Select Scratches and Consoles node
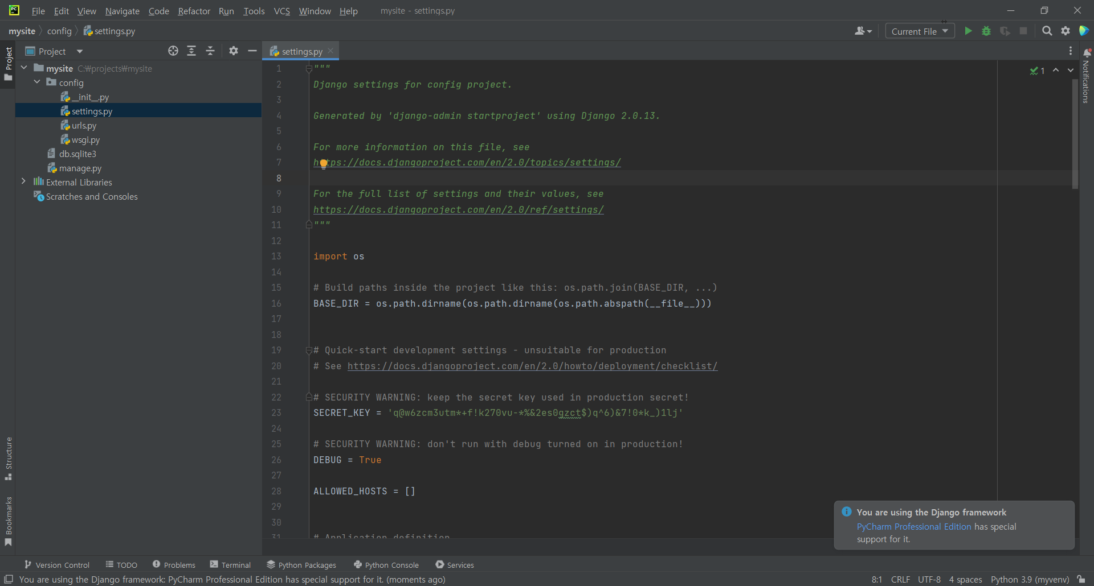This screenshot has width=1094, height=586. 85,196
